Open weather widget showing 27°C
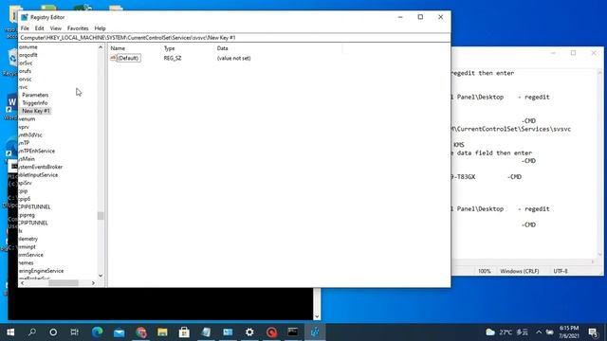Image resolution: width=607 pixels, height=341 pixels. [506, 332]
